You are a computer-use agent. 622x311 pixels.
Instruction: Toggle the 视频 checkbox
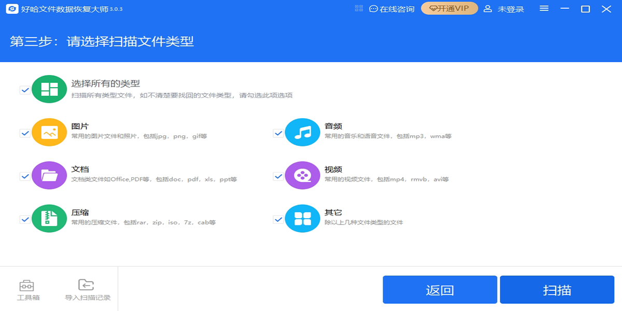[278, 176]
